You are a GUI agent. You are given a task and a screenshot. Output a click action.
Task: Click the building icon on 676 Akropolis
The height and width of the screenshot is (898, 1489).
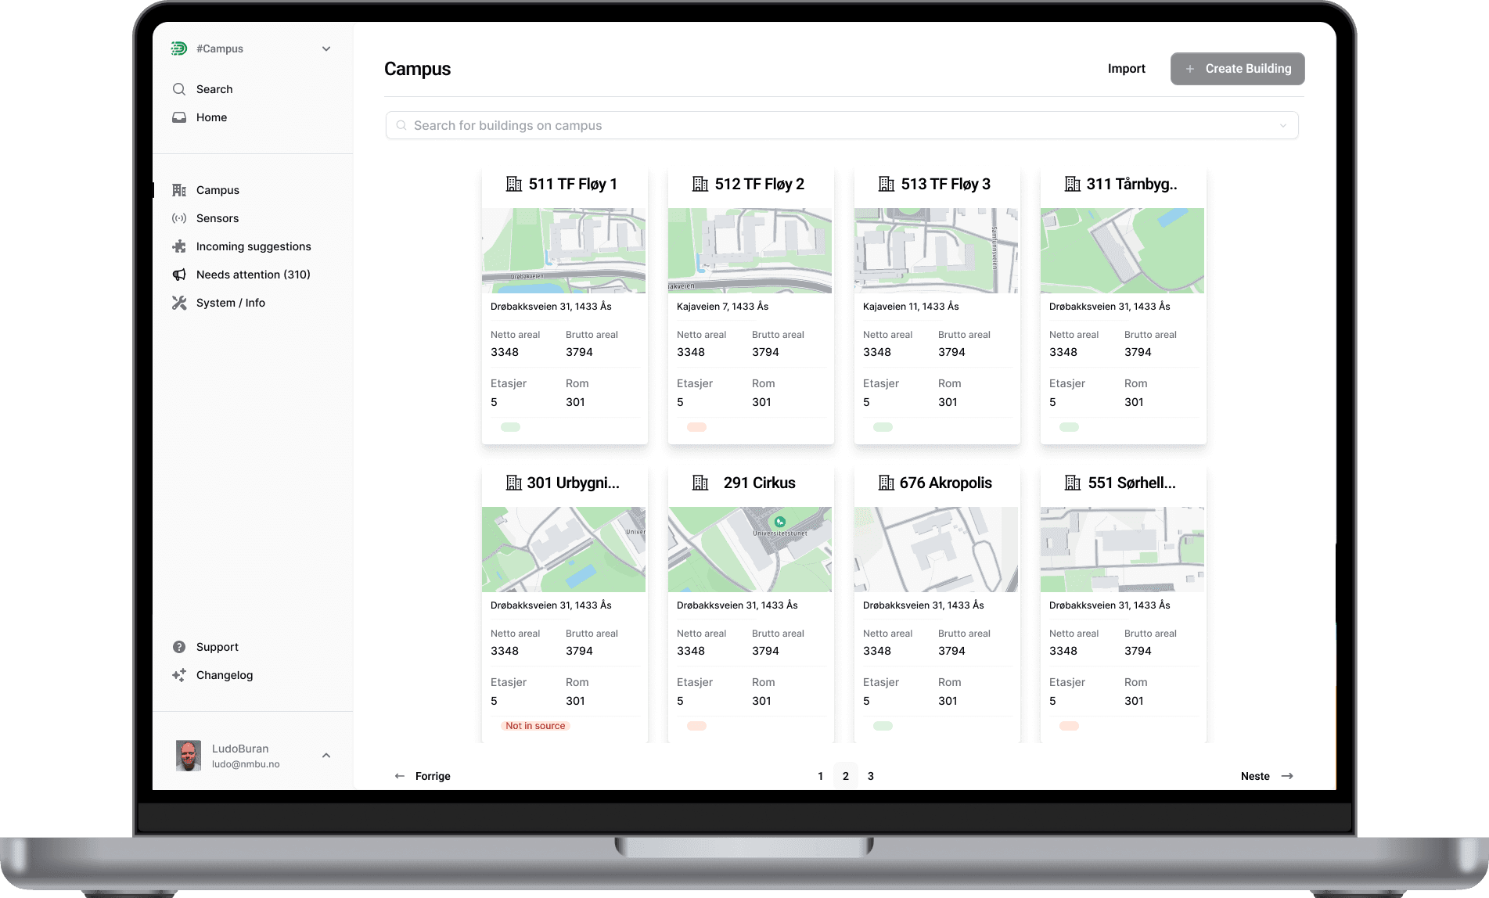click(x=887, y=483)
